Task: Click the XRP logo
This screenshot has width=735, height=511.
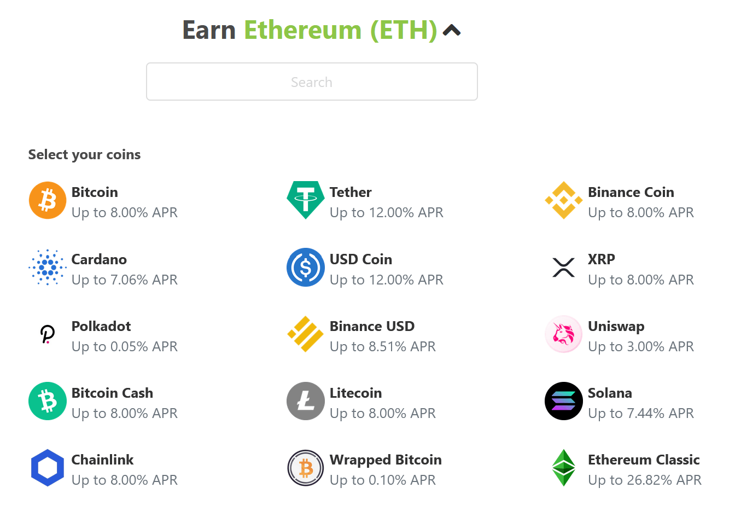Action: point(564,268)
